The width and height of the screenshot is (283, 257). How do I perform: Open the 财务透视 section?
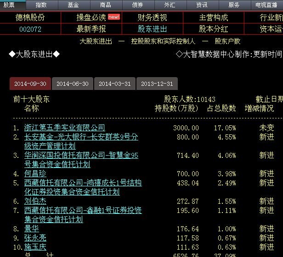152,17
